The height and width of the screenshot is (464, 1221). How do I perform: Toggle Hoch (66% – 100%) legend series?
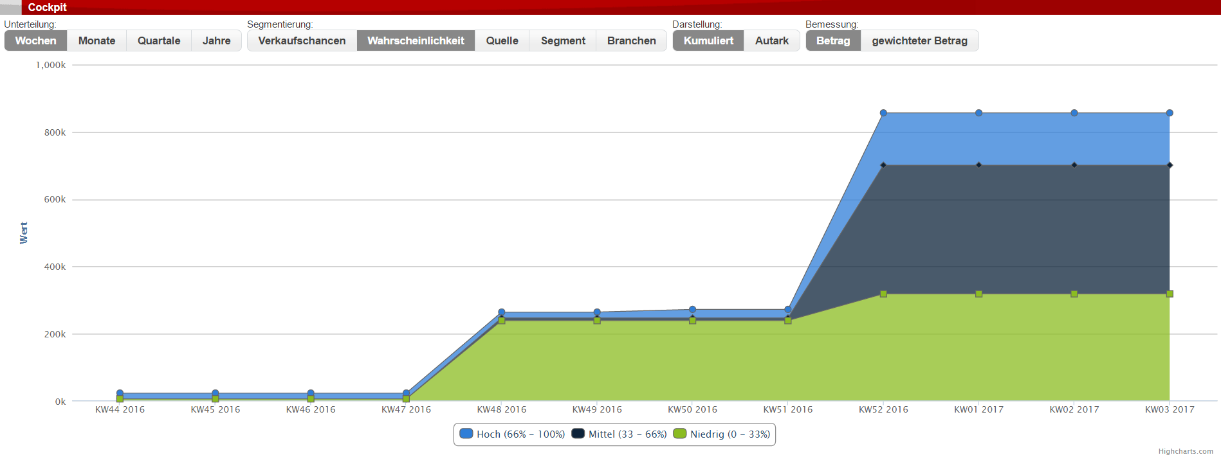[x=513, y=434]
